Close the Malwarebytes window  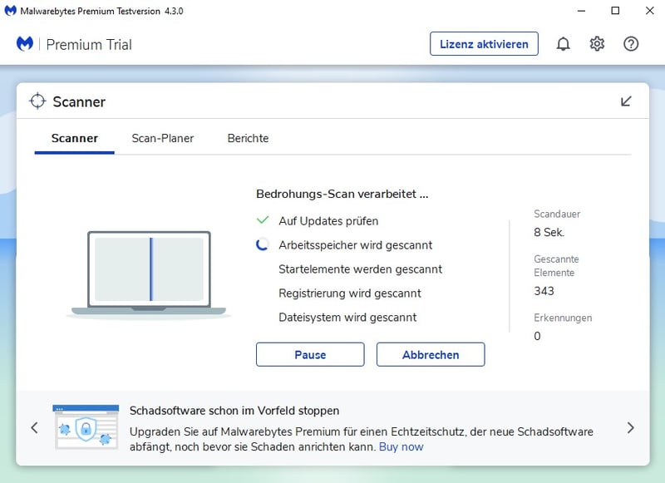(x=649, y=11)
